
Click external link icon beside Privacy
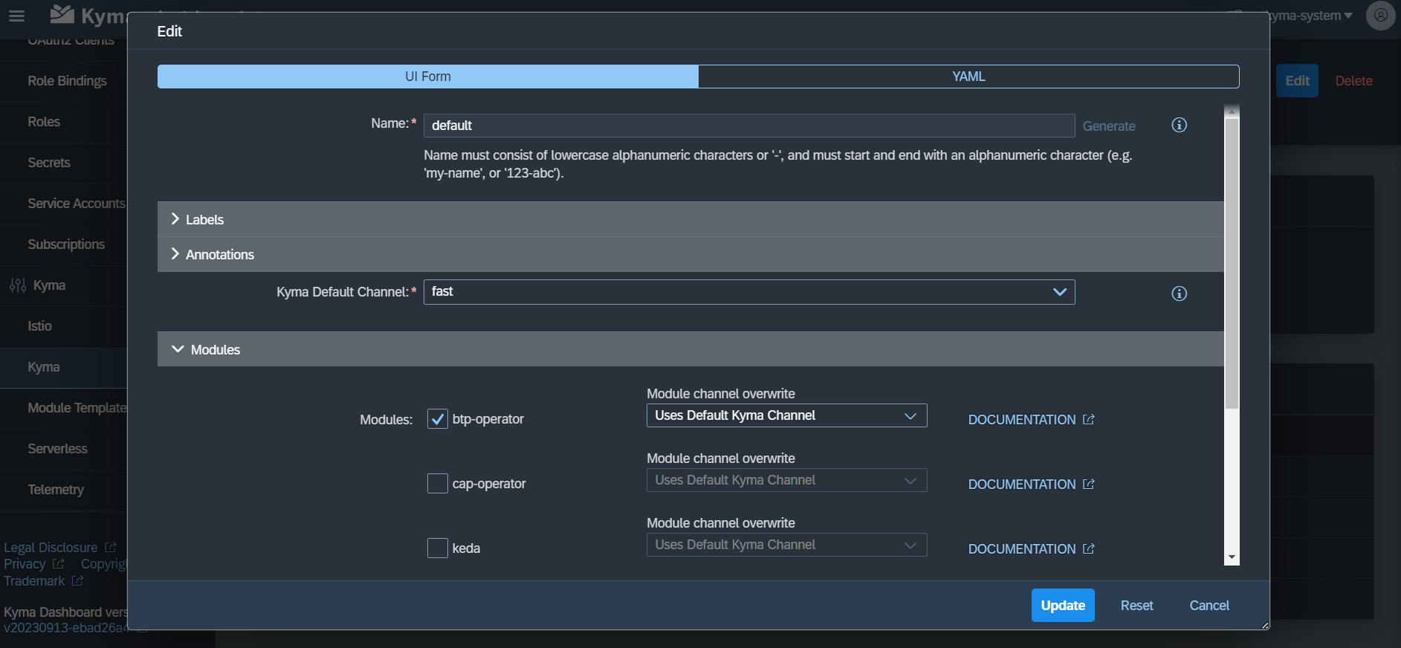tap(59, 564)
